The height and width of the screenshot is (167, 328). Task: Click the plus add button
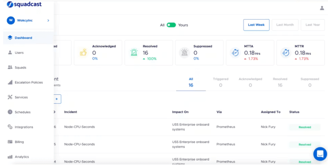[x=56, y=99]
